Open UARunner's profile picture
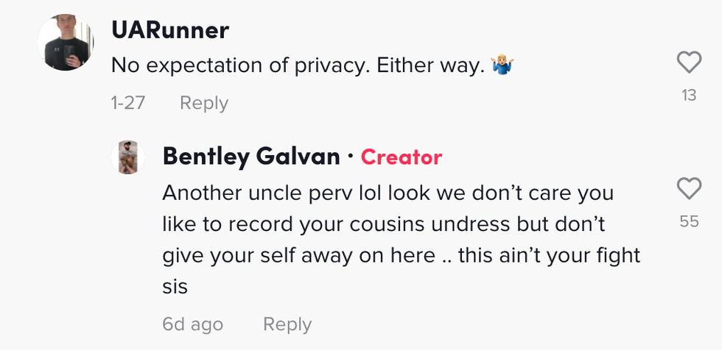Viewport: 722px width, 350px height. [x=66, y=43]
